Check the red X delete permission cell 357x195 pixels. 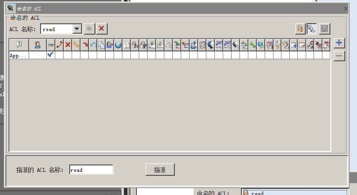point(68,55)
